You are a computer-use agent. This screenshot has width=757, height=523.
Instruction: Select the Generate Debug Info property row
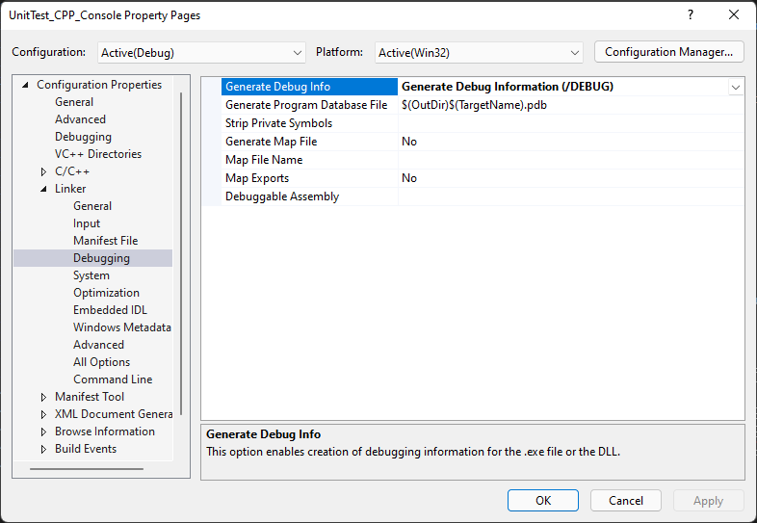coord(309,87)
